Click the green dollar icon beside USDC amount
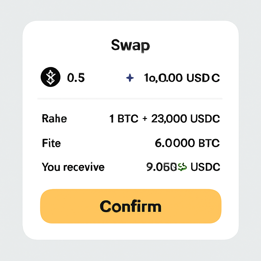The width and height of the screenshot is (261, 261). (182, 167)
